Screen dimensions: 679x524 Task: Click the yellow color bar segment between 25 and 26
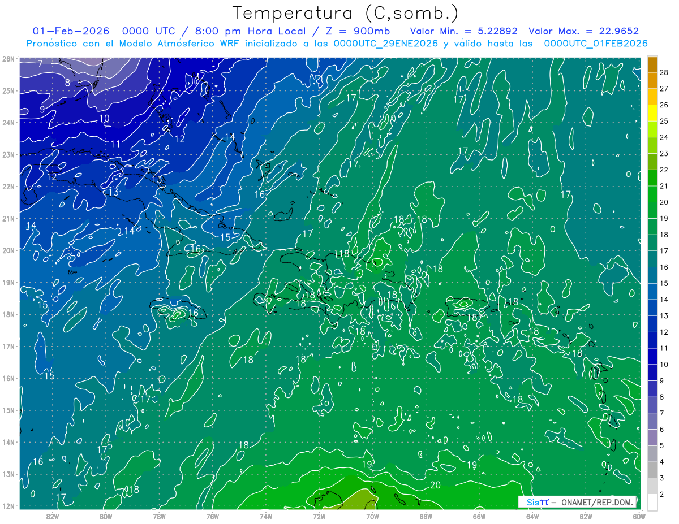[652, 114]
